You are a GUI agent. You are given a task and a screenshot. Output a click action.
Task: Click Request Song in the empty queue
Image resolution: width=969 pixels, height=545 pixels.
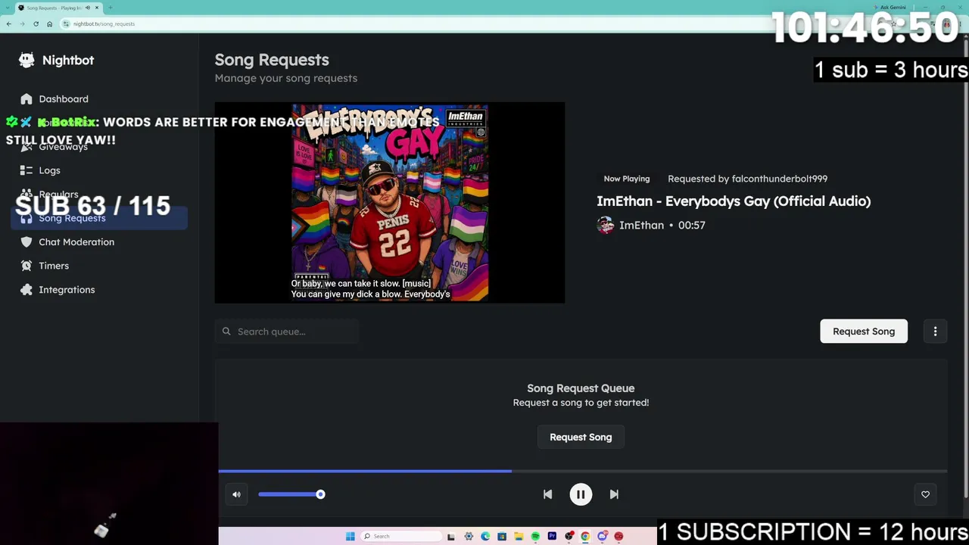581,437
